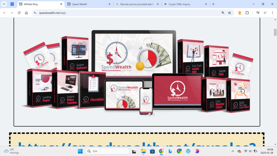Open the Extensions puzzle icon

pos(247,13)
